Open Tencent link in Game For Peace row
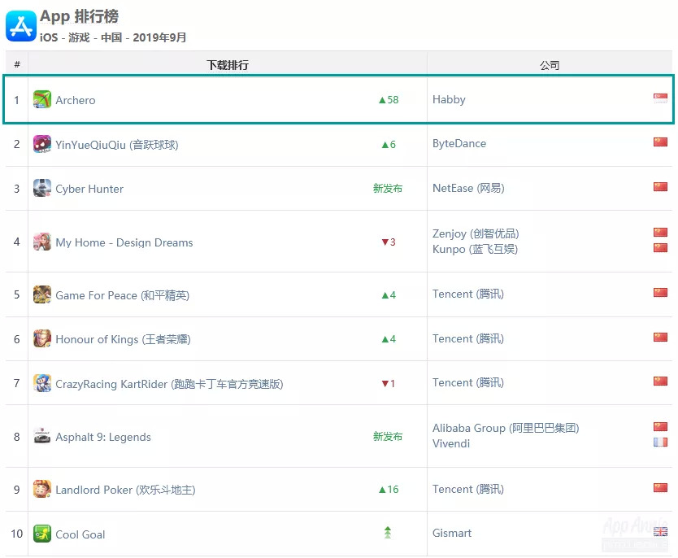 [468, 294]
